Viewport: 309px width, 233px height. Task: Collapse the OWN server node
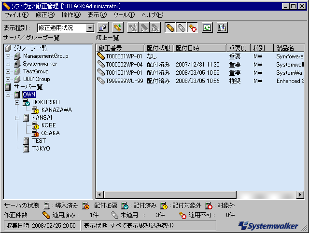(x=8, y=95)
